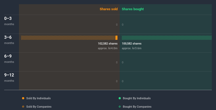Click the Shares bought column header
This screenshot has height=110, width=216.
[x=133, y=9]
